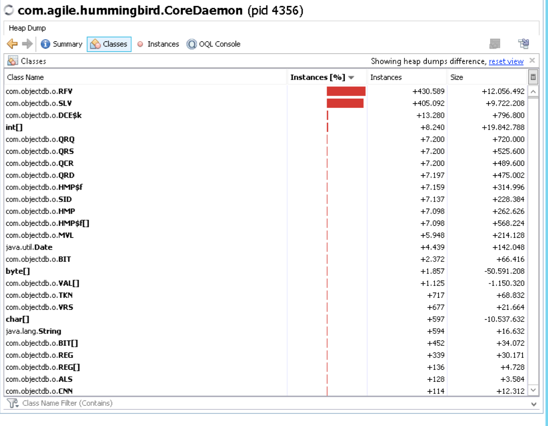Image resolution: width=548 pixels, height=426 pixels.
Task: Sort by Instances [%] column header
Action: [327, 77]
